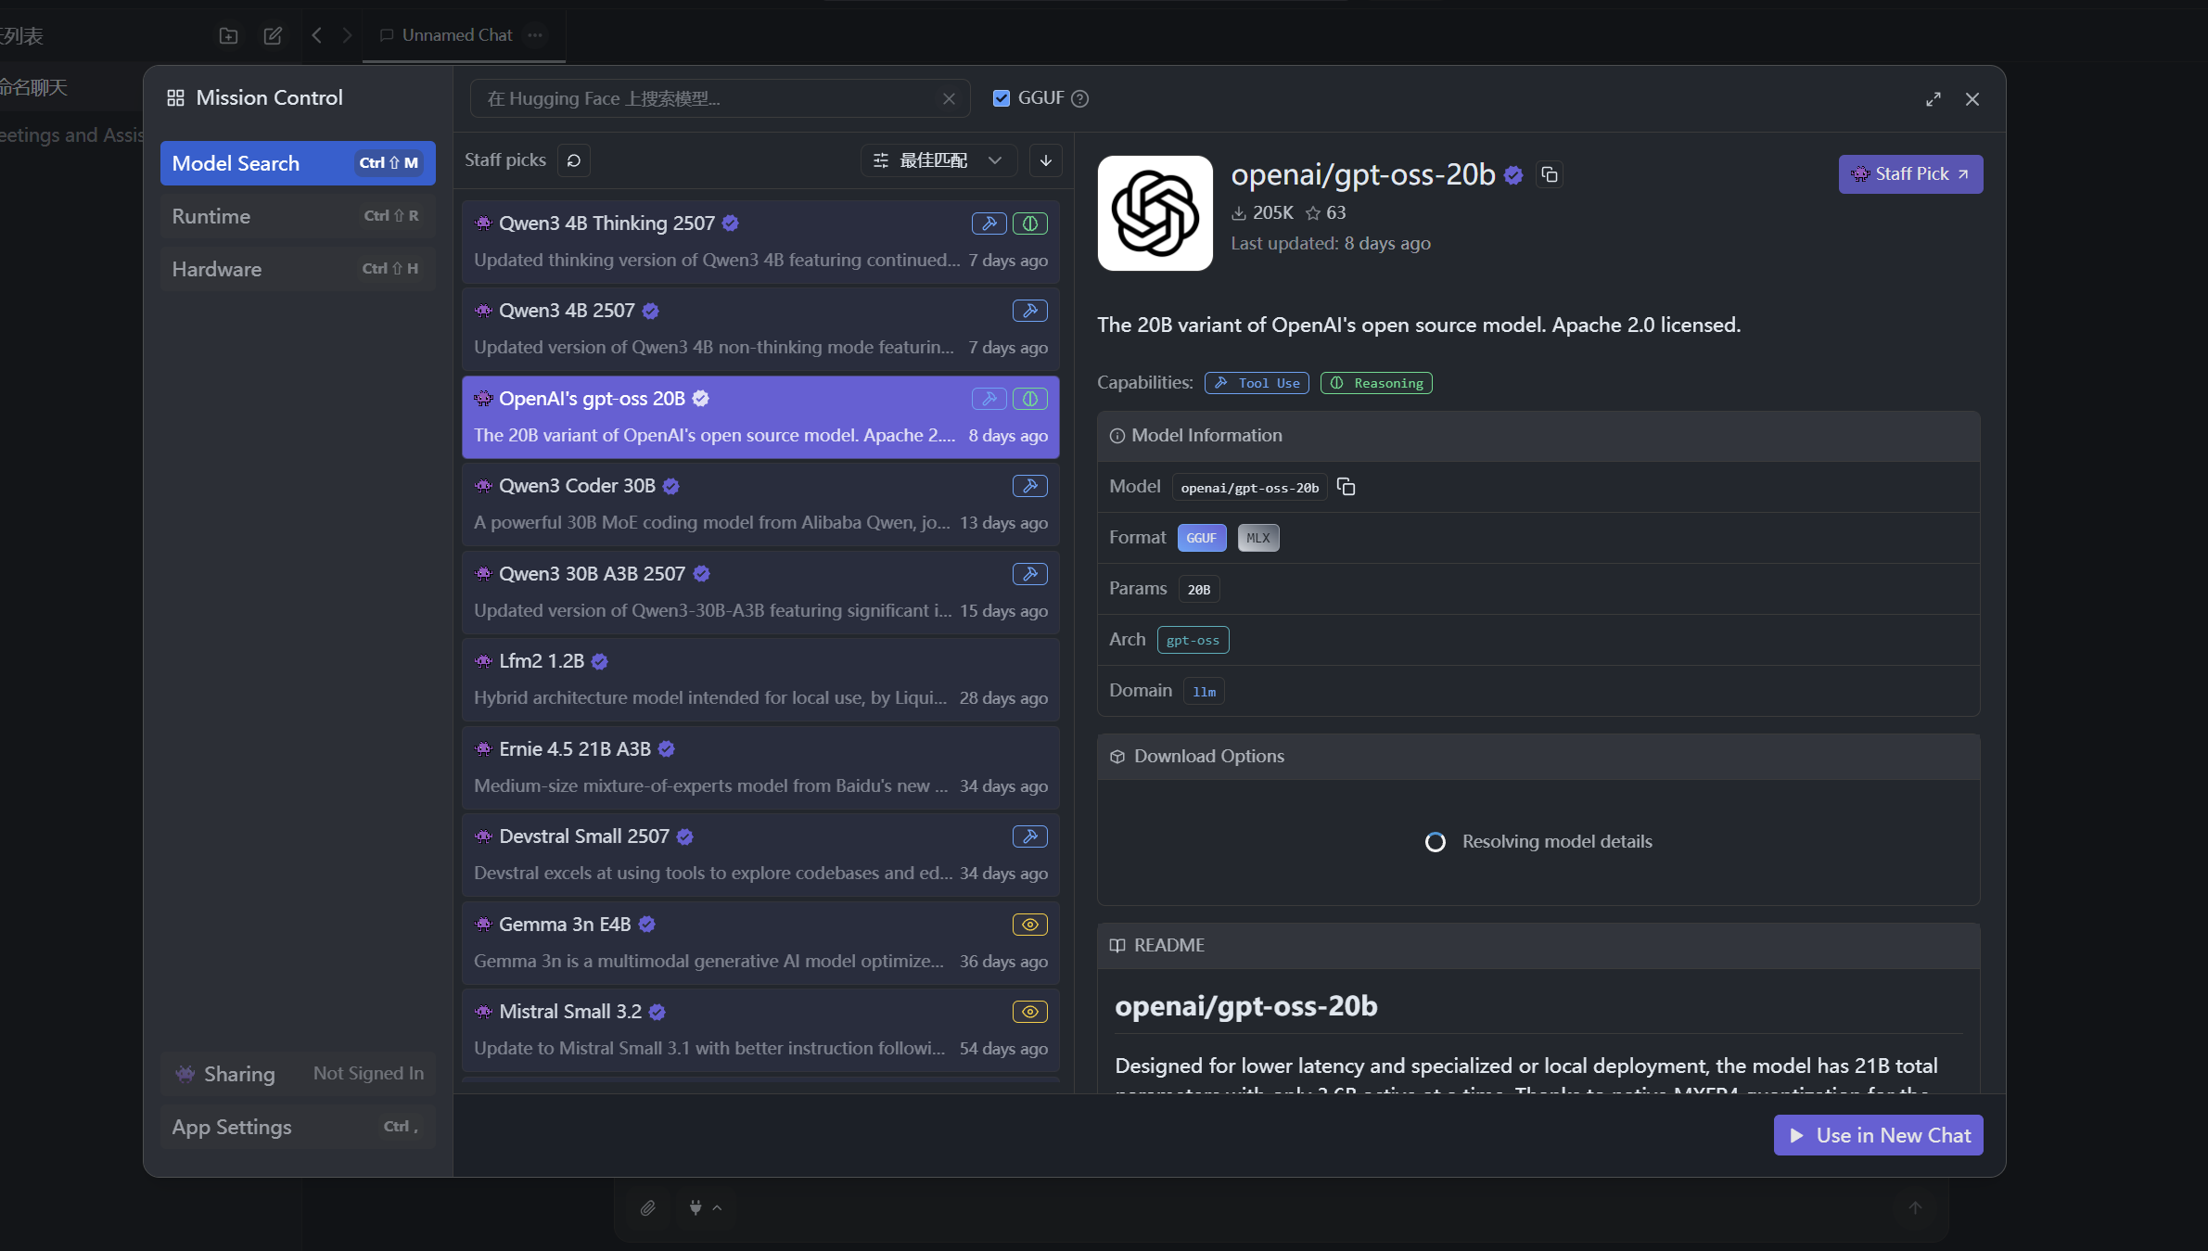This screenshot has height=1251, width=2208.
Task: Open the Model Search tab
Action: pos(298,163)
